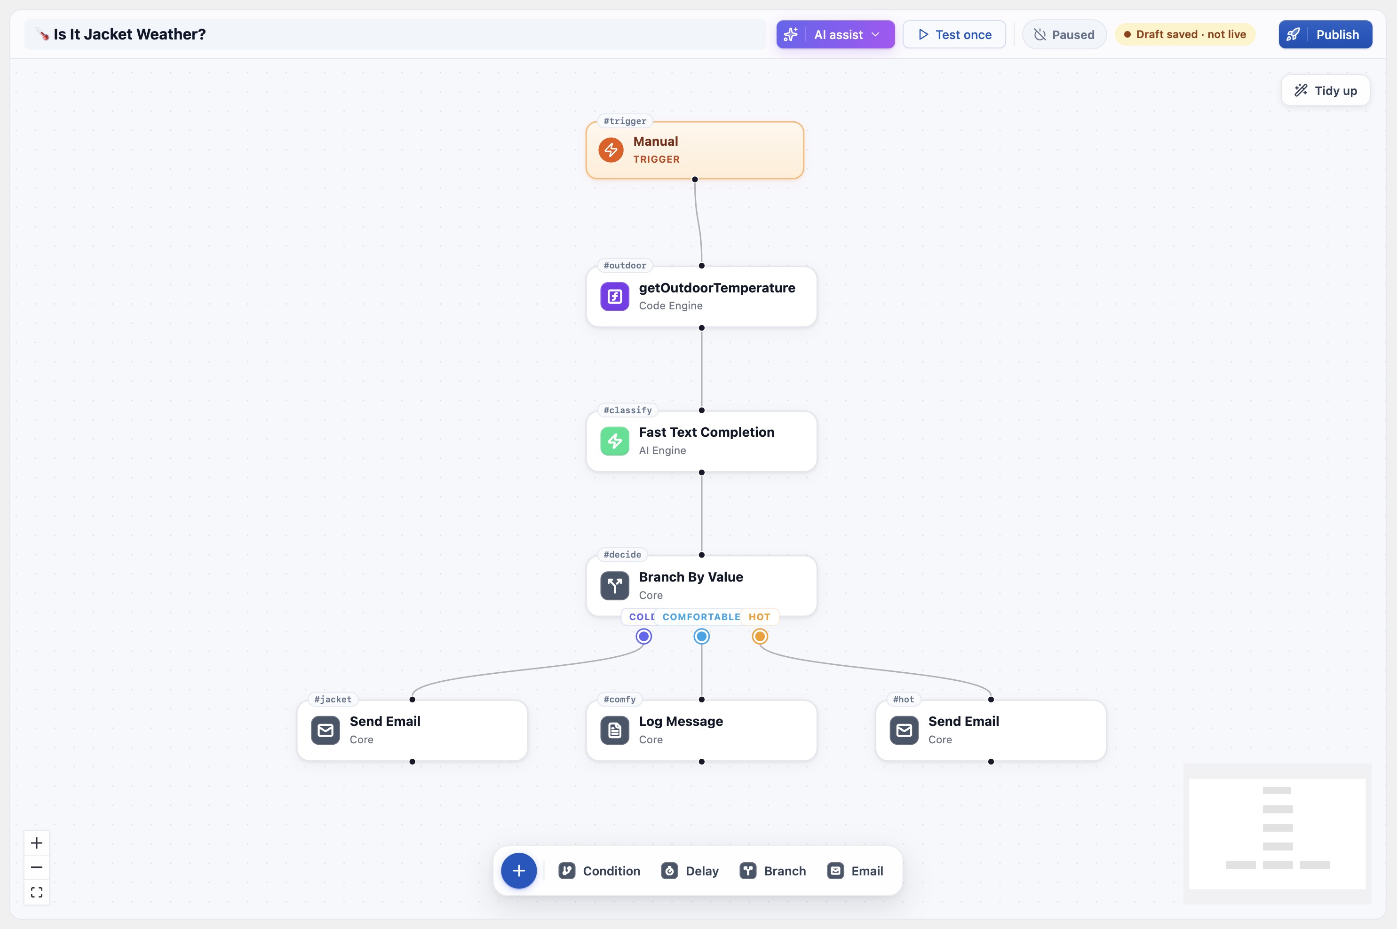Click the COMFORTABLE blue output port
Screen dimensions: 1397x929
tap(702, 636)
